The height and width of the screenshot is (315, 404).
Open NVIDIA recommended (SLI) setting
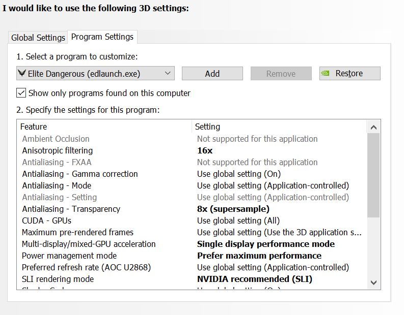tap(255, 279)
